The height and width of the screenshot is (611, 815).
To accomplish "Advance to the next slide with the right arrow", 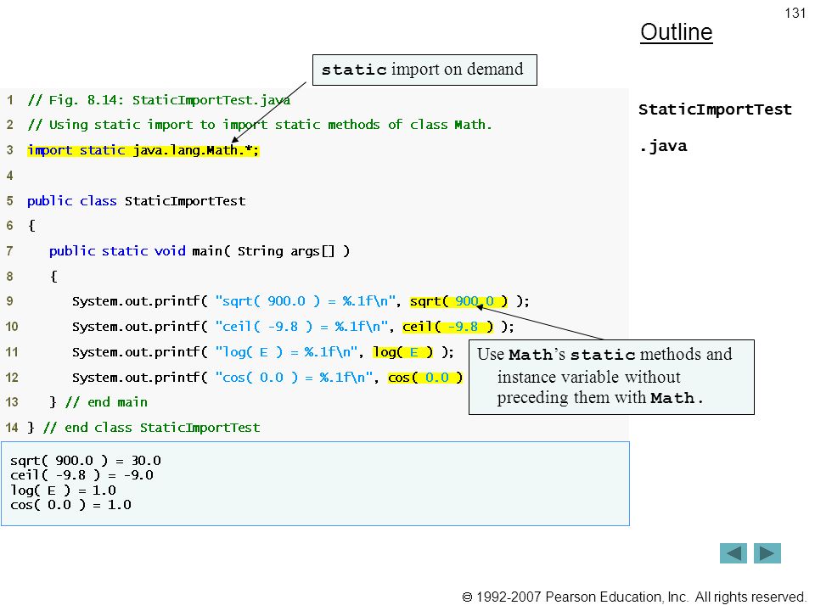I will [x=767, y=553].
